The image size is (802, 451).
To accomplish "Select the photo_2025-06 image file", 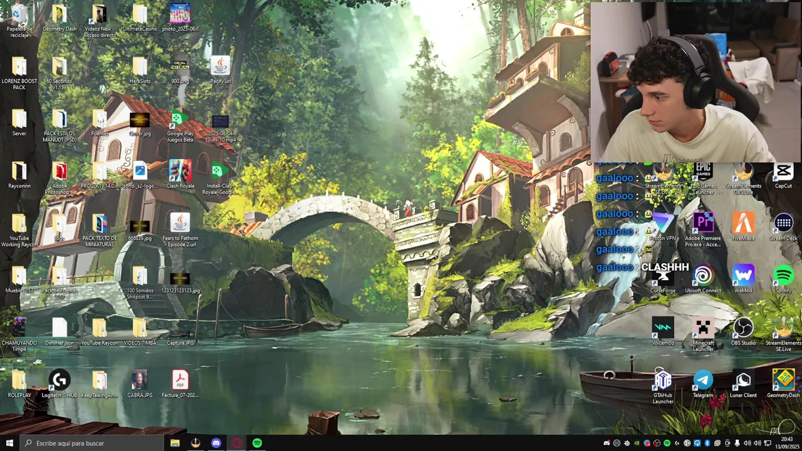I will tap(180, 18).
